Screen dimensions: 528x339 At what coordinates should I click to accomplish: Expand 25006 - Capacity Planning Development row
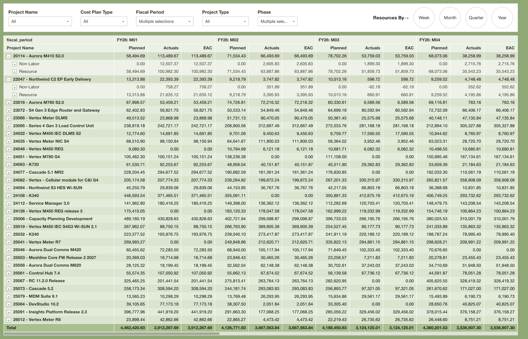(9, 219)
